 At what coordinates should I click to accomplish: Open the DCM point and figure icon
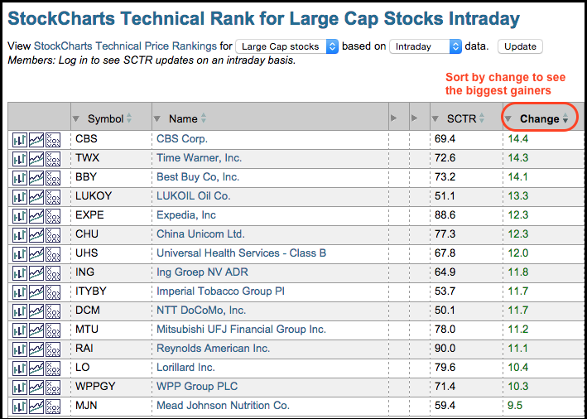click(x=53, y=311)
